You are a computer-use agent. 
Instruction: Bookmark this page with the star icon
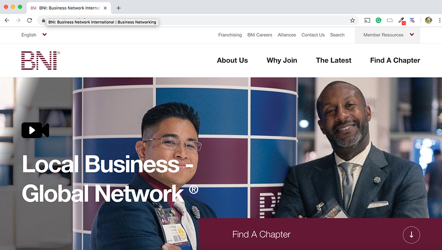[352, 20]
